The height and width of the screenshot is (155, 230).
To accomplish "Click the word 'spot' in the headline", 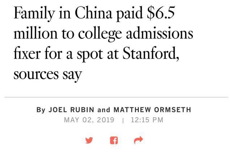I will 90,54.
